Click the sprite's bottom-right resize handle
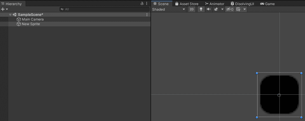The width and height of the screenshot is (305, 121). [x=301, y=117]
